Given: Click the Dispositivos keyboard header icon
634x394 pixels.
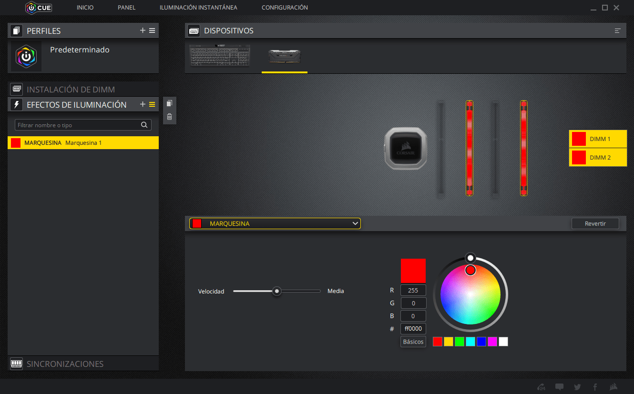Looking at the screenshot, I should pyautogui.click(x=194, y=30).
